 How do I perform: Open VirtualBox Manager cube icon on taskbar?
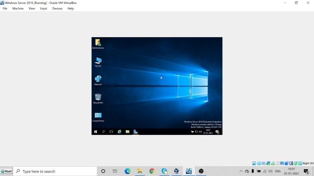point(177,171)
